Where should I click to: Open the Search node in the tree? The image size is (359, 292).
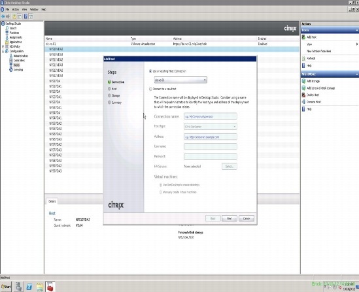click(x=13, y=28)
